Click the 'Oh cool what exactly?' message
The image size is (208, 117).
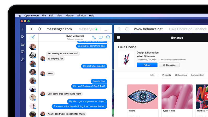pyautogui.click(x=94, y=66)
